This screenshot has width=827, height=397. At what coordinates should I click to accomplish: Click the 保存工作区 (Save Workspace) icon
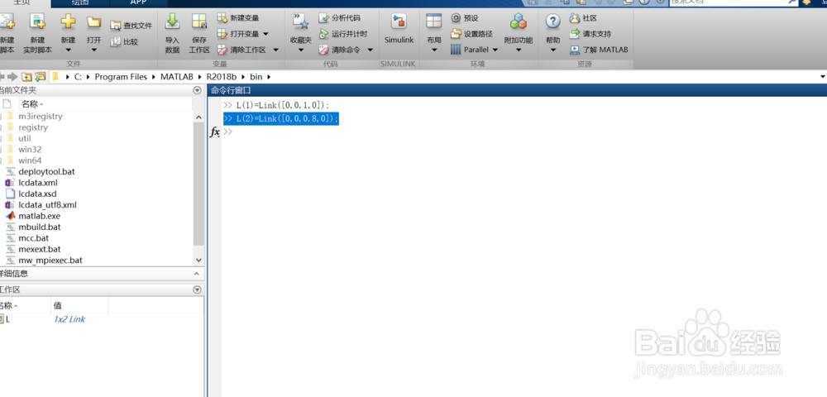199,21
